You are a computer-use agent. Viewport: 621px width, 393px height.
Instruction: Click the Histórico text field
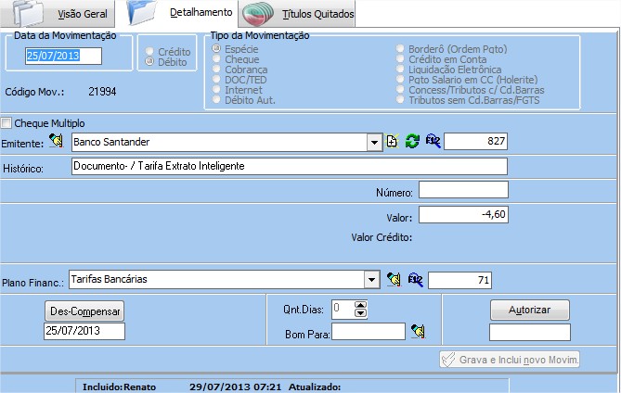[x=289, y=166]
